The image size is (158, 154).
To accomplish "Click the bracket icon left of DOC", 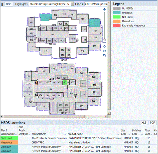I will click(x=2, y=4).
